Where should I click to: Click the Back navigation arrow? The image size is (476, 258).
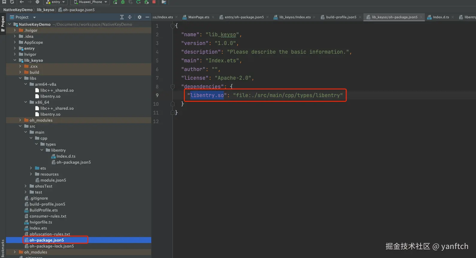(x=22, y=2)
